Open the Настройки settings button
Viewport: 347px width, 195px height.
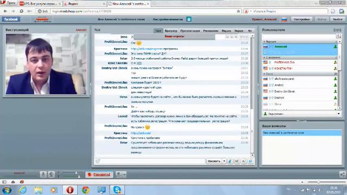point(301,19)
